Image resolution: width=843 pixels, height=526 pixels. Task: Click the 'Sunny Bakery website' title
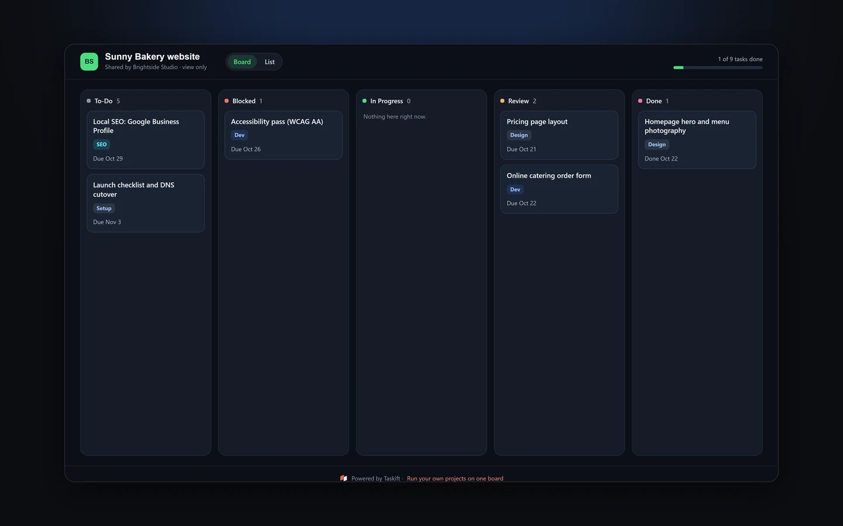(152, 57)
